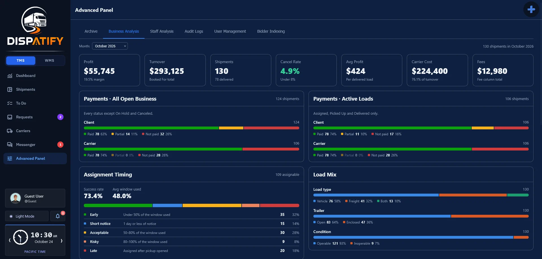Click the Dispatify truck logo
Screen dimensions: 542x259
click(x=35, y=26)
